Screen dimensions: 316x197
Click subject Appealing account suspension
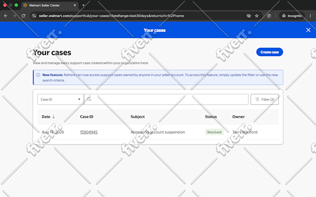point(158,132)
